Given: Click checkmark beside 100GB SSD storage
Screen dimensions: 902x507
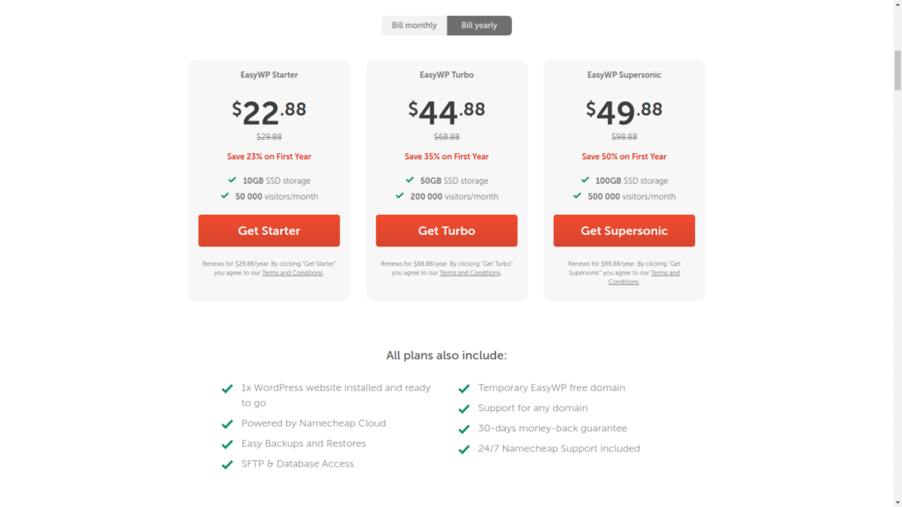Looking at the screenshot, I should click(585, 180).
